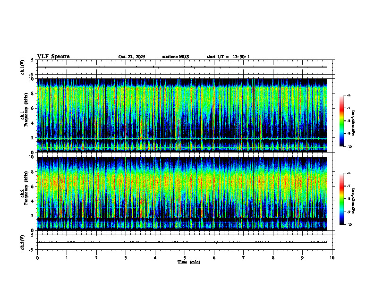Image resolution: width=374 pixels, height=289 pixels.
Task: Click the ch.1 spectrogram panel
Action: click(182, 115)
